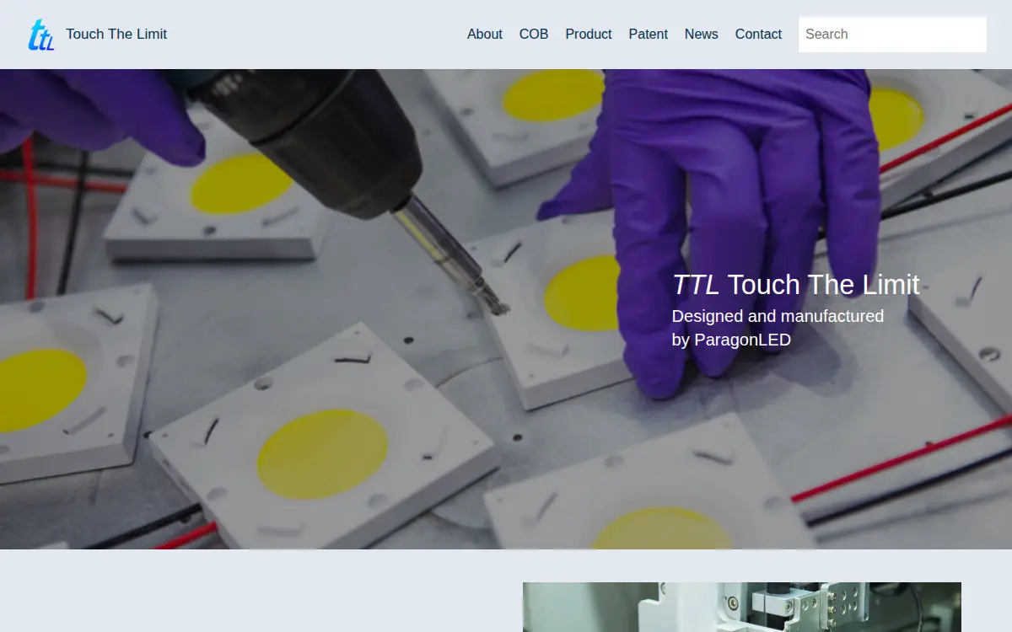Open the News page

tap(702, 35)
